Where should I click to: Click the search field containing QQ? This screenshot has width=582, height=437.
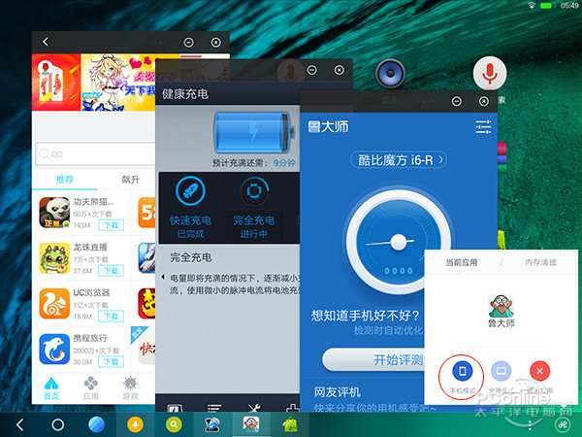click(x=96, y=153)
